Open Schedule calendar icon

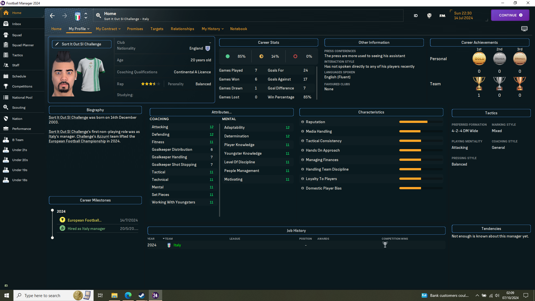[6, 76]
